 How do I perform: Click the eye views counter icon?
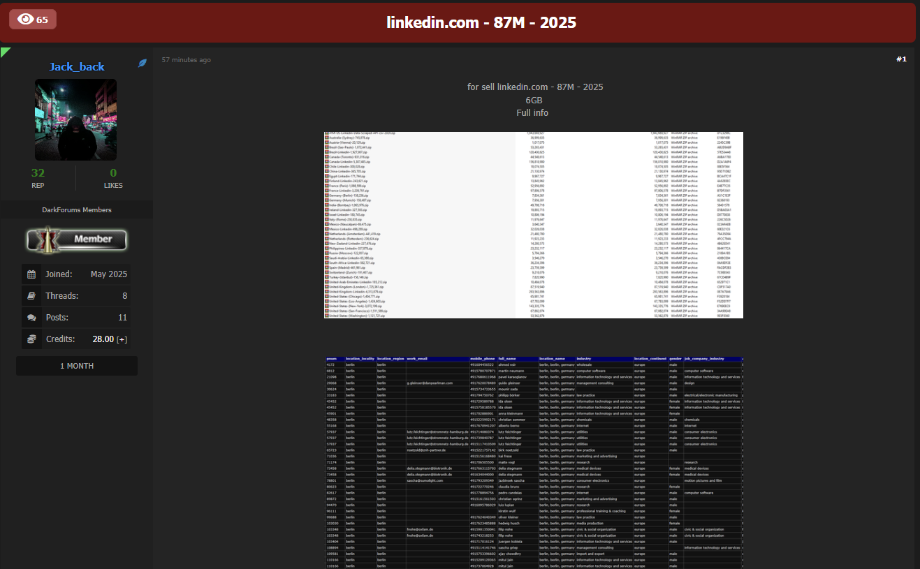pyautogui.click(x=26, y=20)
